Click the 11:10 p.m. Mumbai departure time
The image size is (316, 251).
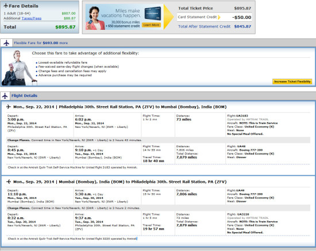[x=17, y=194]
